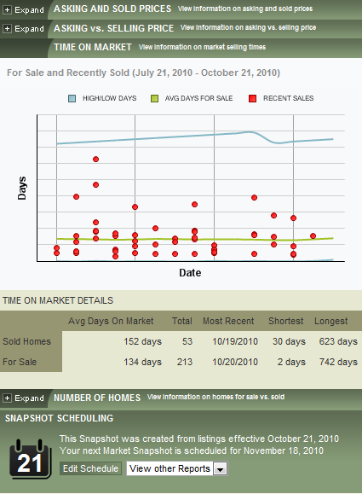The height and width of the screenshot is (494, 362).
Task: Click the Sold Homes total '53'
Action: (x=187, y=341)
